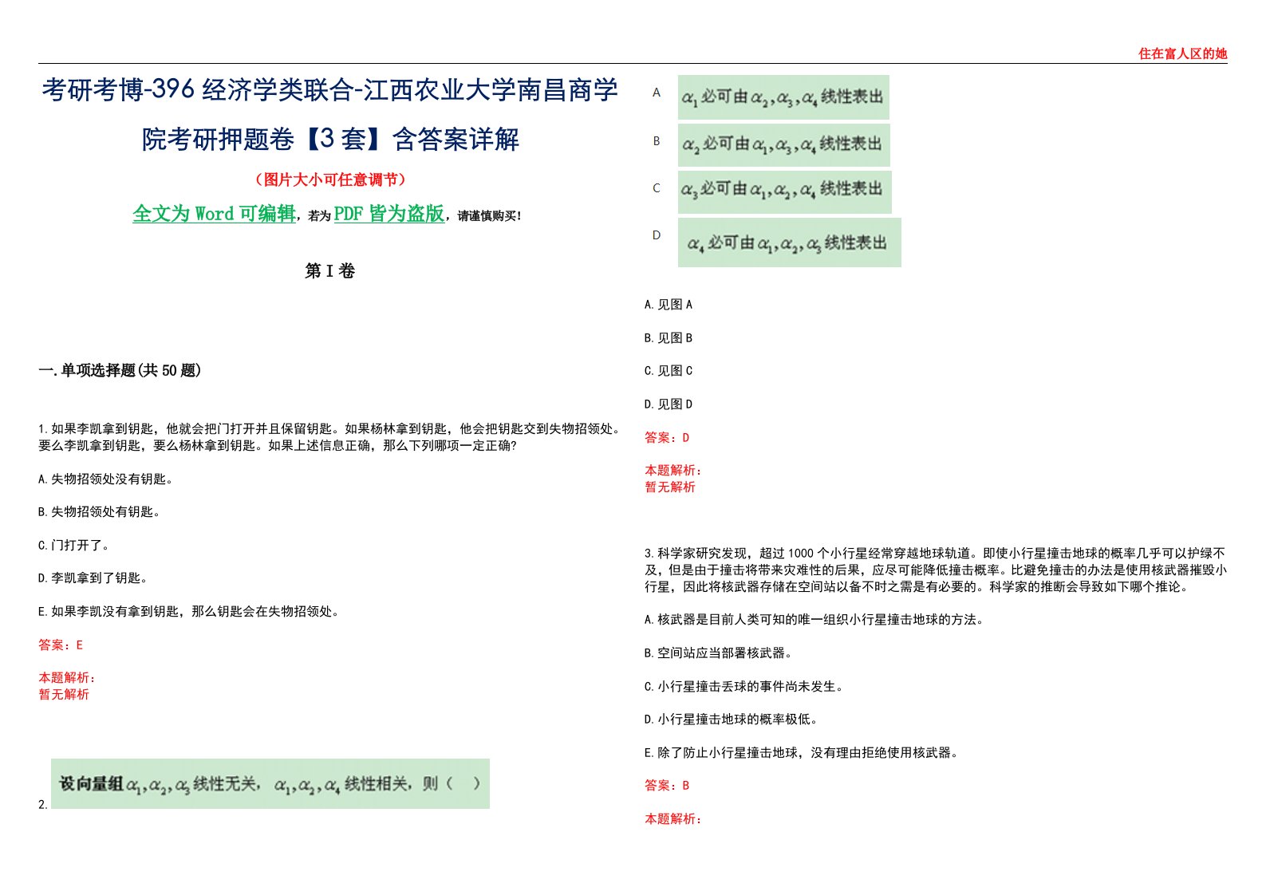Click formula image C: α3 必可由 α1,α2,α4
Image resolution: width=1266 pixels, height=895 pixels.
785,191
